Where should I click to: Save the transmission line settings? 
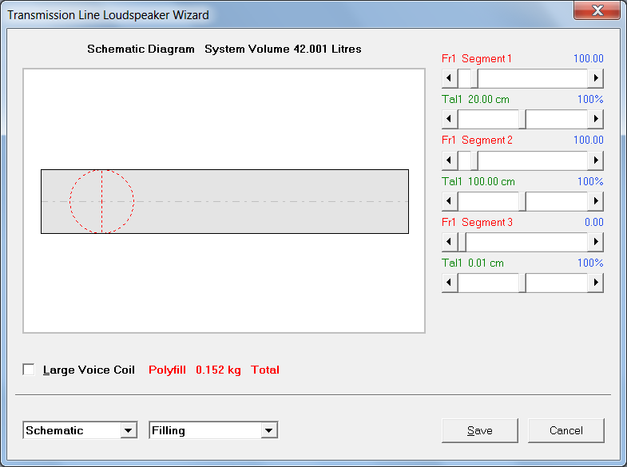[480, 430]
